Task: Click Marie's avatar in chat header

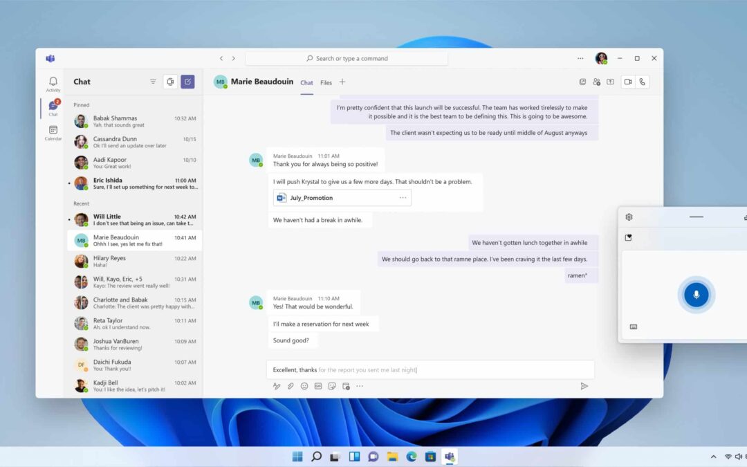Action: click(220, 82)
